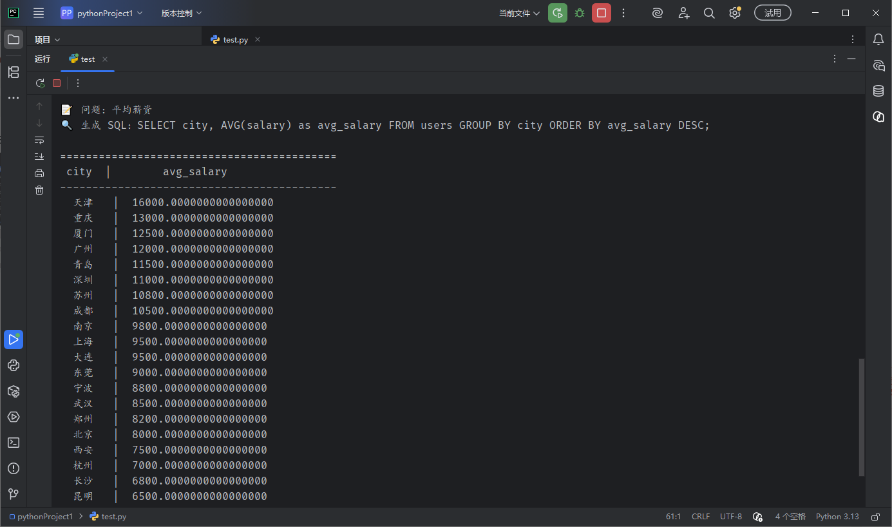Click the down arrow beside the console output
The height and width of the screenshot is (527, 892).
pos(39,123)
